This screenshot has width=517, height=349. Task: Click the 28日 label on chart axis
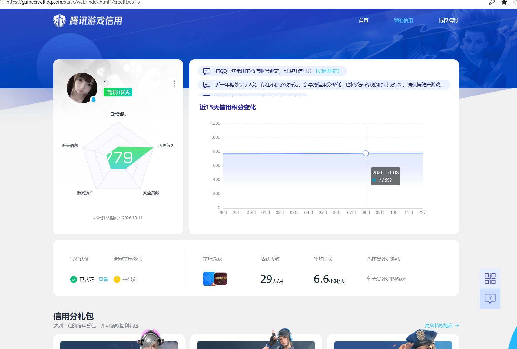coord(223,213)
